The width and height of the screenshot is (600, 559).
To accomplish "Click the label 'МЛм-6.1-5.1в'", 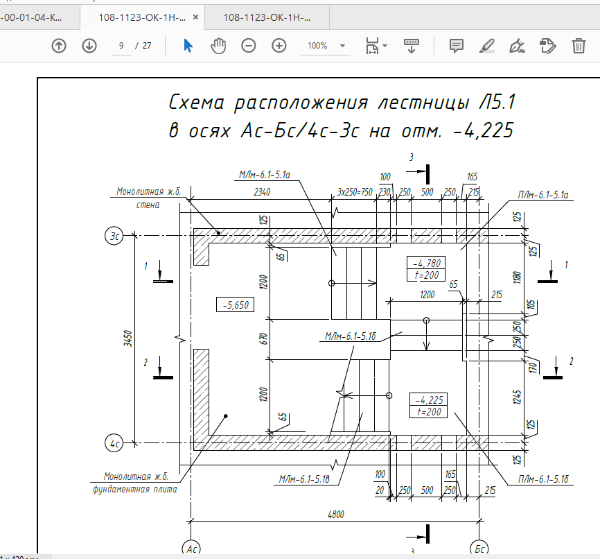I will (304, 479).
